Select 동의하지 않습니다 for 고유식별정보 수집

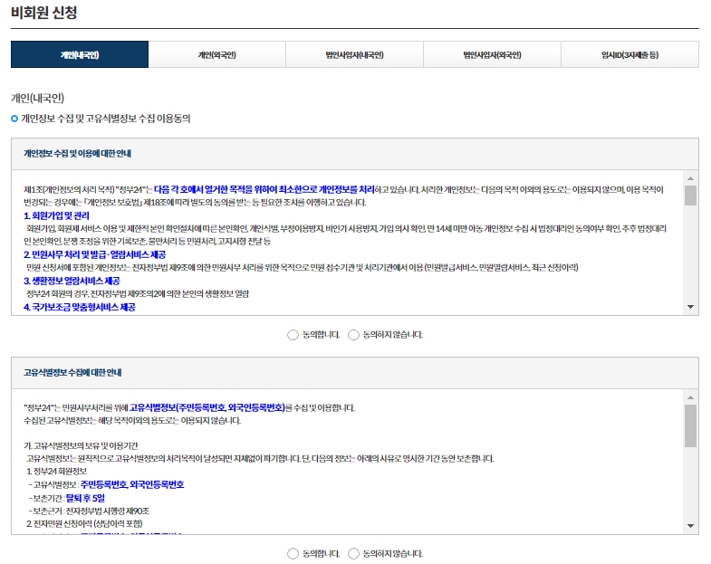353,553
